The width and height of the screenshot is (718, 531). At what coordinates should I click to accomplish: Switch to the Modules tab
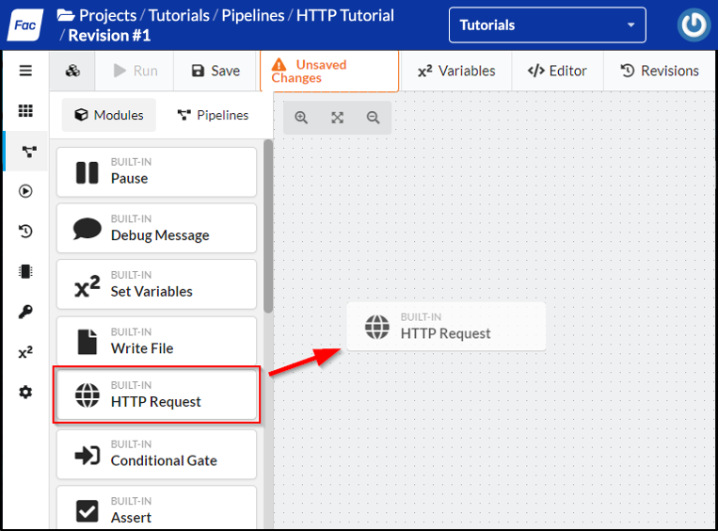(x=108, y=115)
